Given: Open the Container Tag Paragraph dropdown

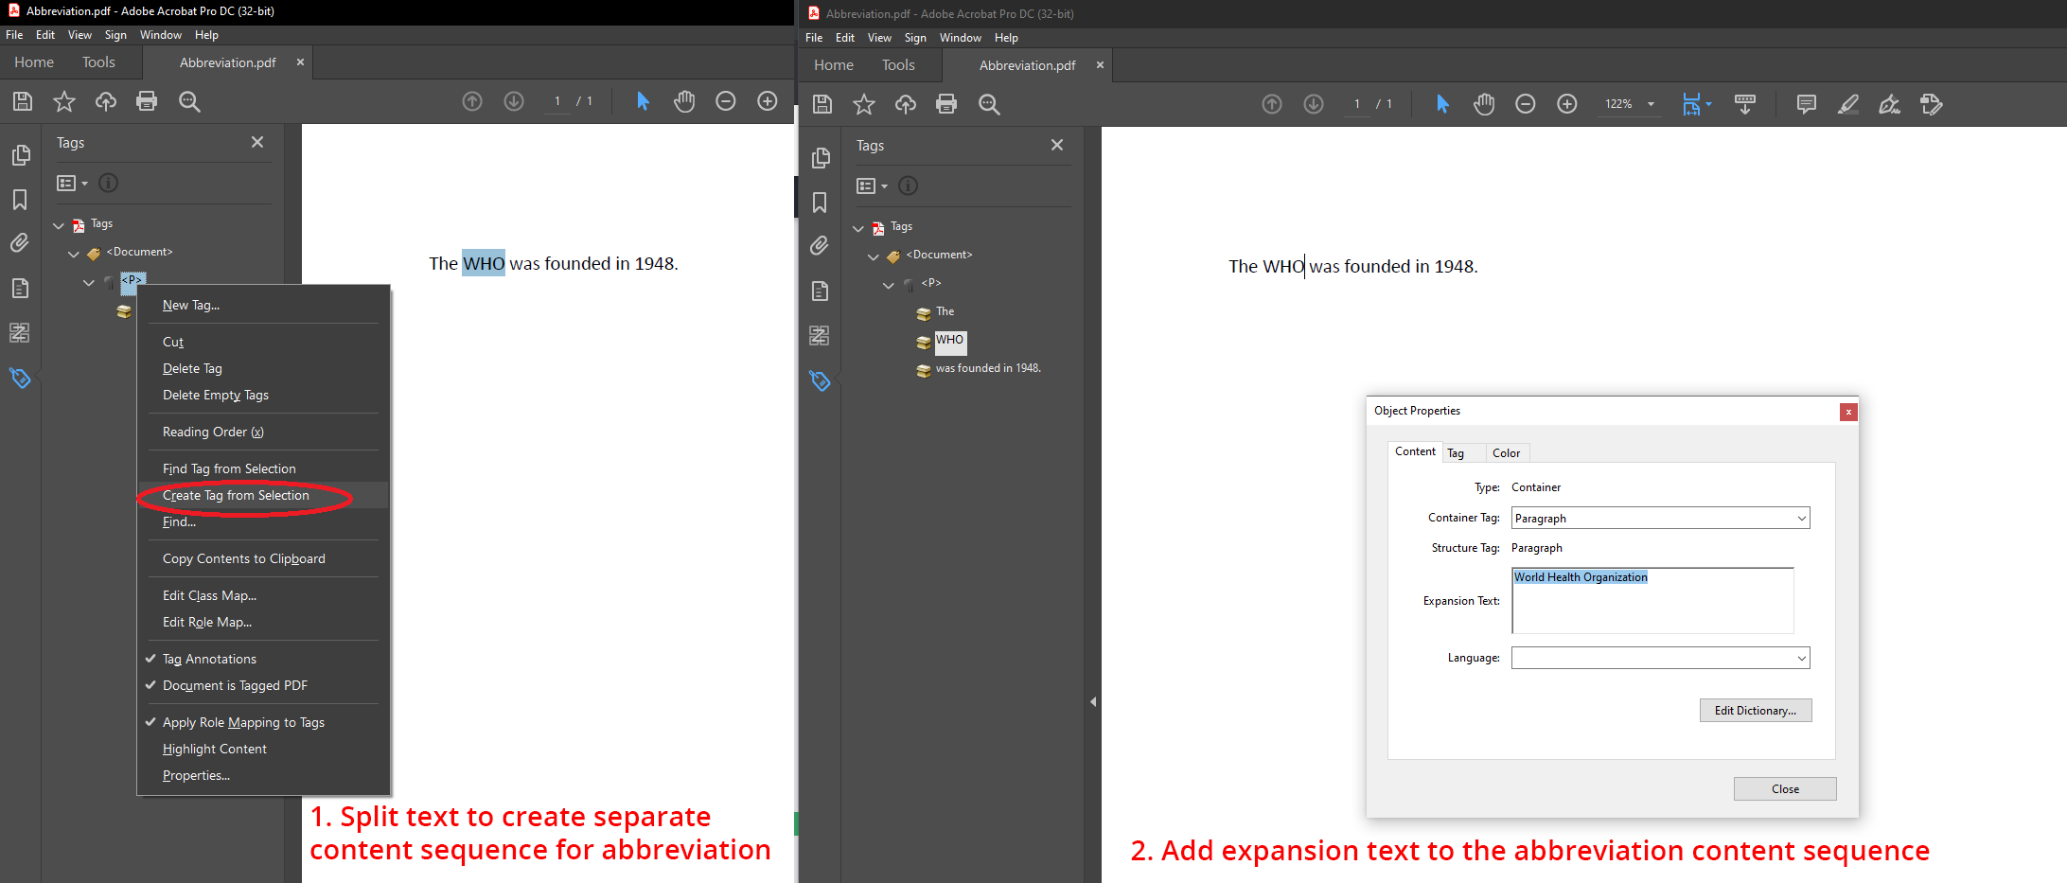Looking at the screenshot, I should coord(1660,518).
